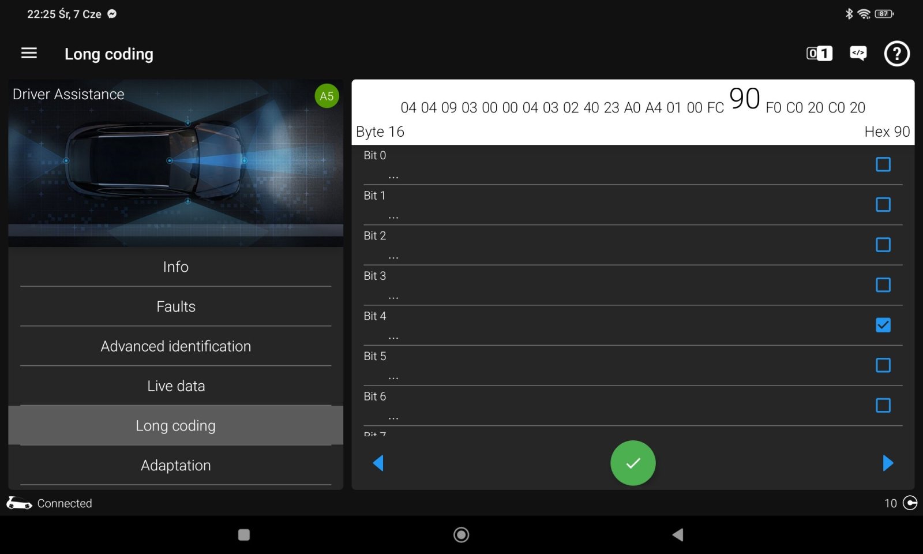Tap Android home navigation button
923x554 pixels.
tap(461, 535)
